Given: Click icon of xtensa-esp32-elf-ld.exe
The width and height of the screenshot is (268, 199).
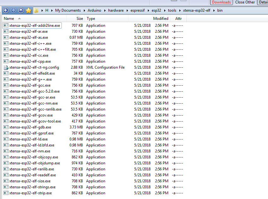Looking at the screenshot, I should tap(6, 139).
